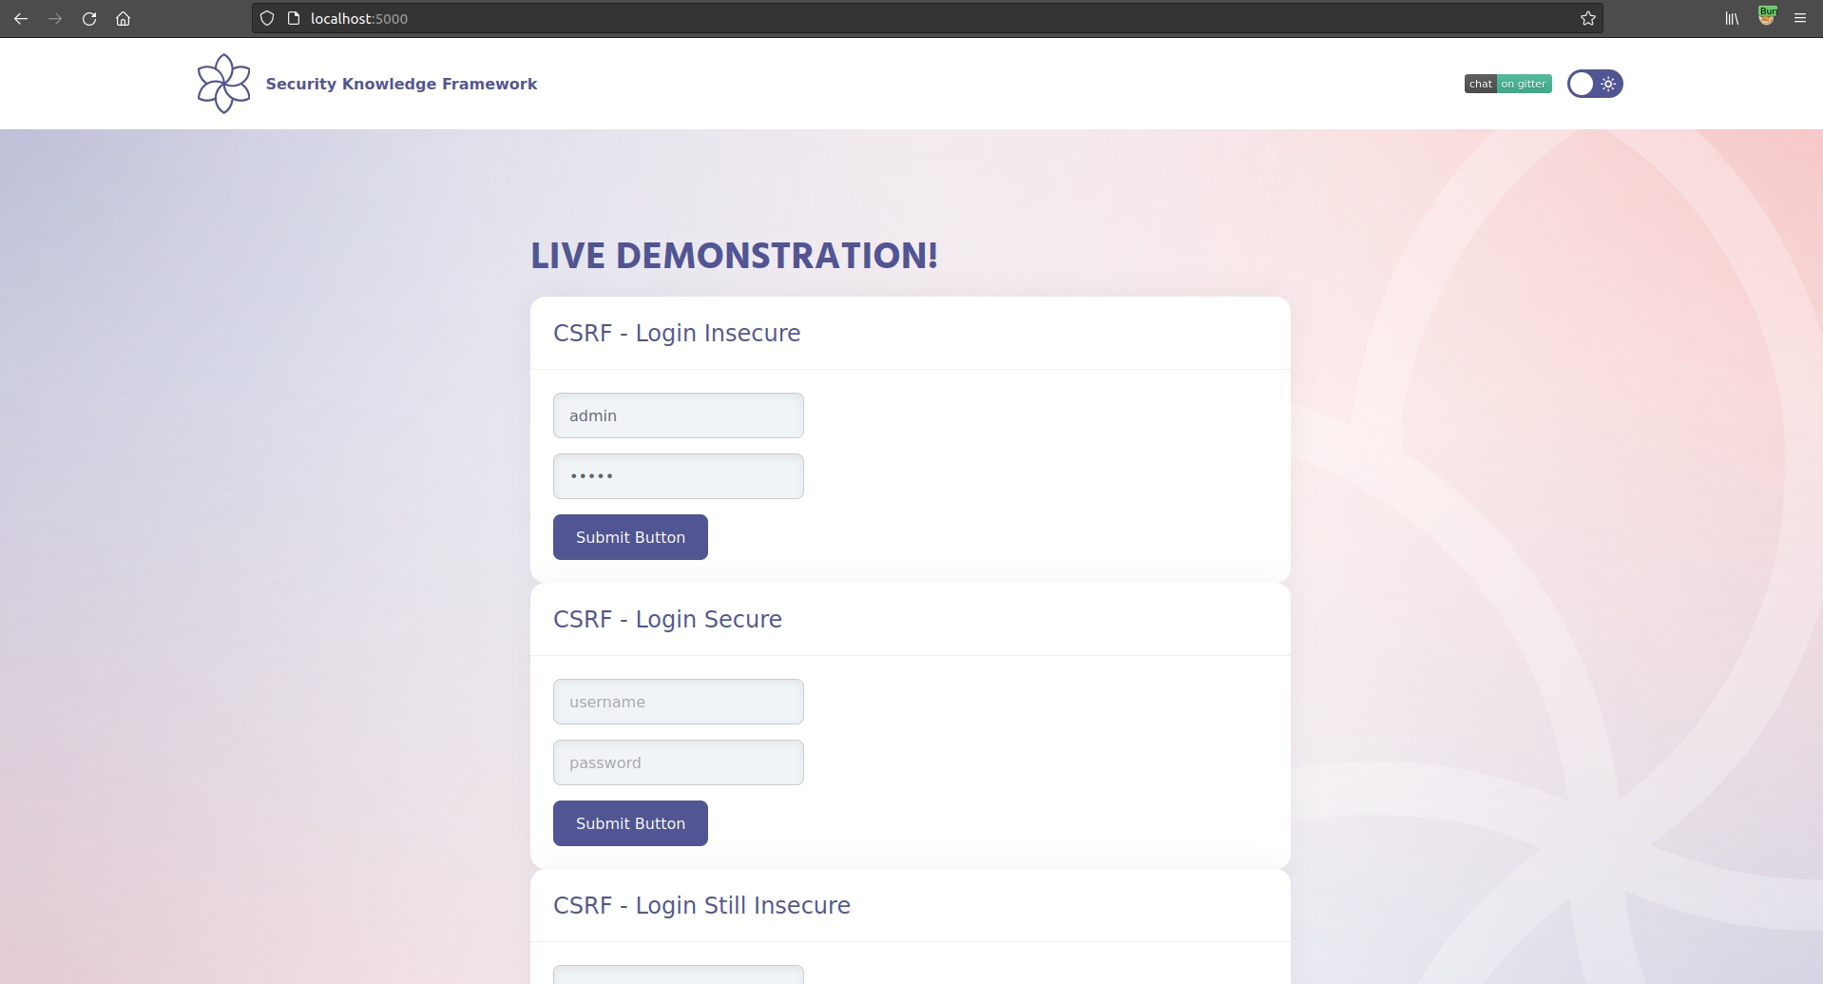Click the password field in Login Secure
The width and height of the screenshot is (1823, 984).
678,762
